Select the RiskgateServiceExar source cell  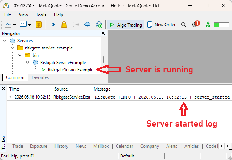(x=72, y=97)
